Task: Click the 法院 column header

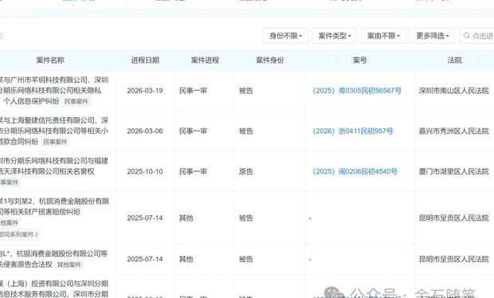Action: [x=455, y=61]
